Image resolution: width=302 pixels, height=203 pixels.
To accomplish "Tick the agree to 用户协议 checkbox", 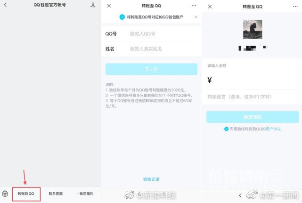I will [227, 129].
